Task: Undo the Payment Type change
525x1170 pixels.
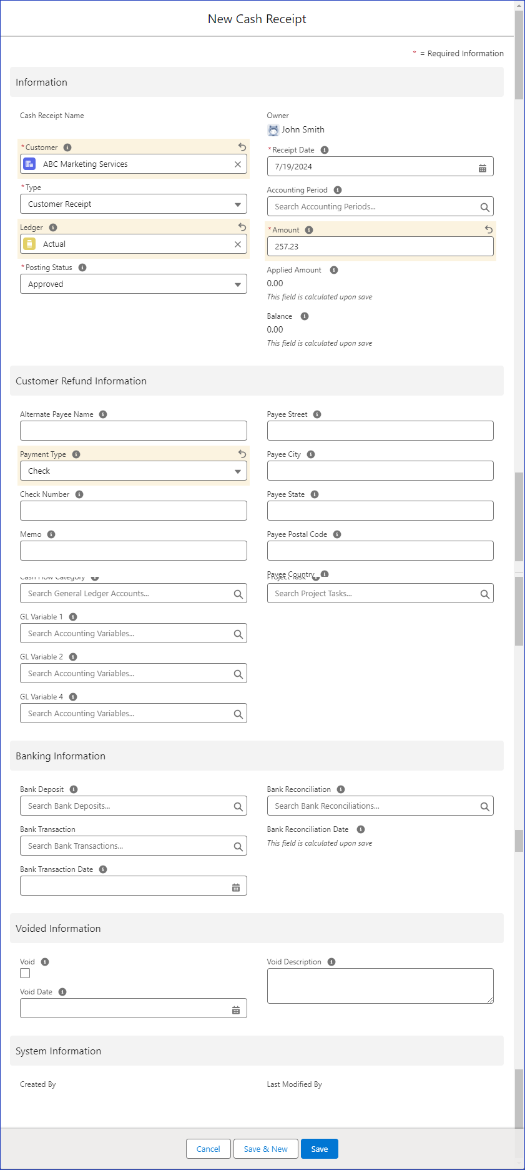Action: (x=242, y=454)
